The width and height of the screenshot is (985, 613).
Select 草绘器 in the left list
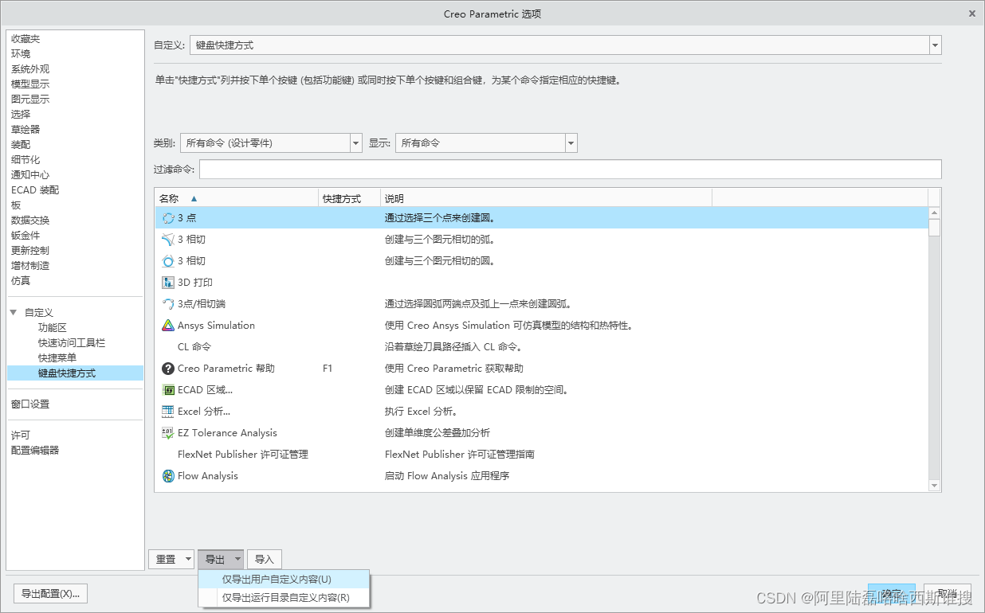pyautogui.click(x=26, y=130)
